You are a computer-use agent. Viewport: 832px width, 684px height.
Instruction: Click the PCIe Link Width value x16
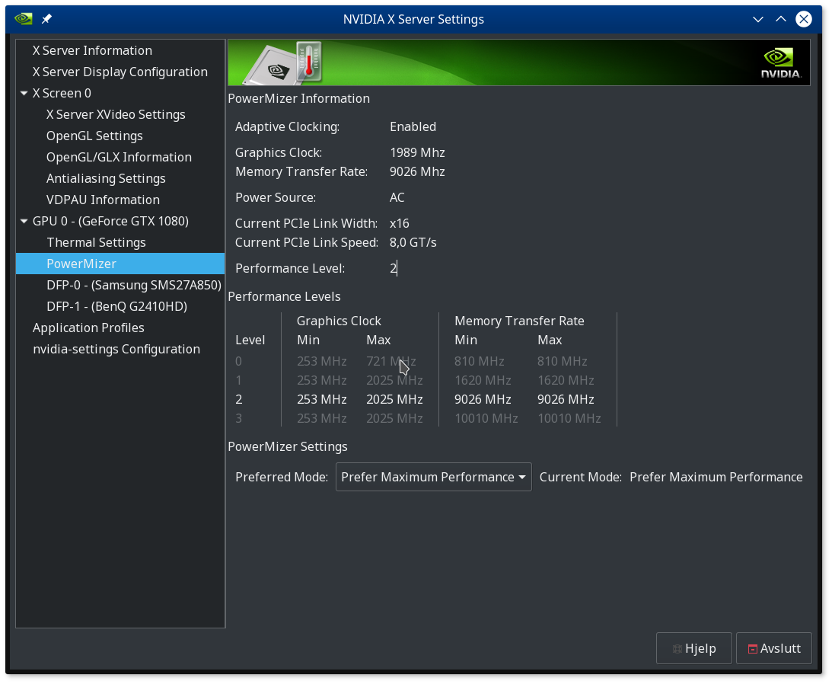pyautogui.click(x=399, y=223)
